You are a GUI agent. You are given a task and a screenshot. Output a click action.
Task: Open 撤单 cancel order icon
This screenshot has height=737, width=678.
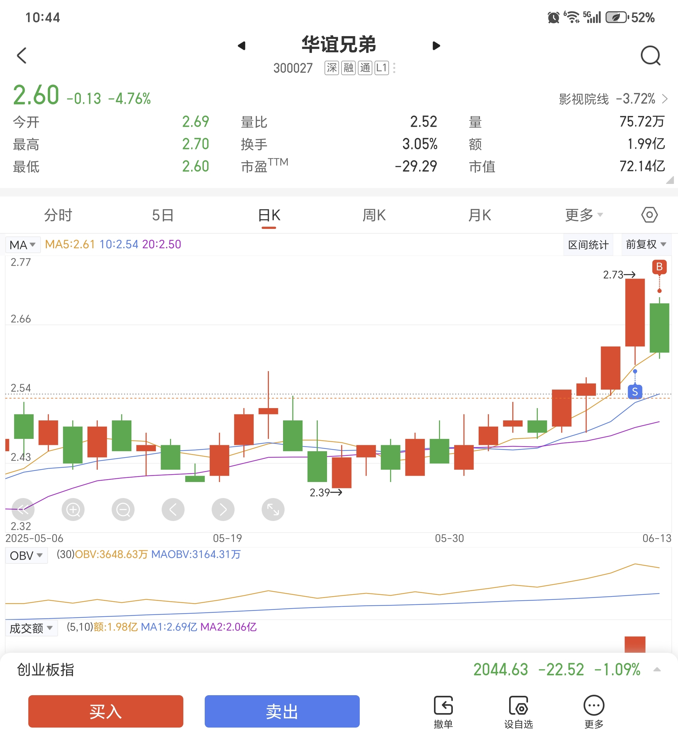[443, 712]
